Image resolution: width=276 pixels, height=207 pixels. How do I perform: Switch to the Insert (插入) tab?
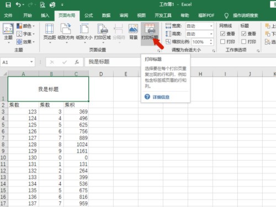coord(45,15)
